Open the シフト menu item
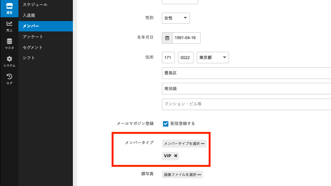Screen dimensions: 331x186 pos(29,58)
